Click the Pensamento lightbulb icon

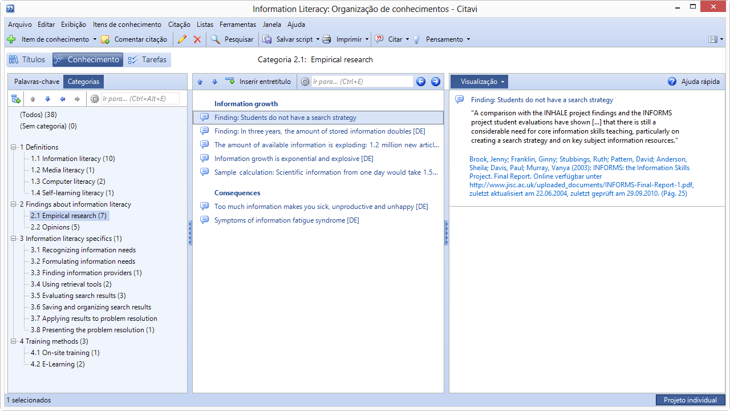(x=416, y=39)
